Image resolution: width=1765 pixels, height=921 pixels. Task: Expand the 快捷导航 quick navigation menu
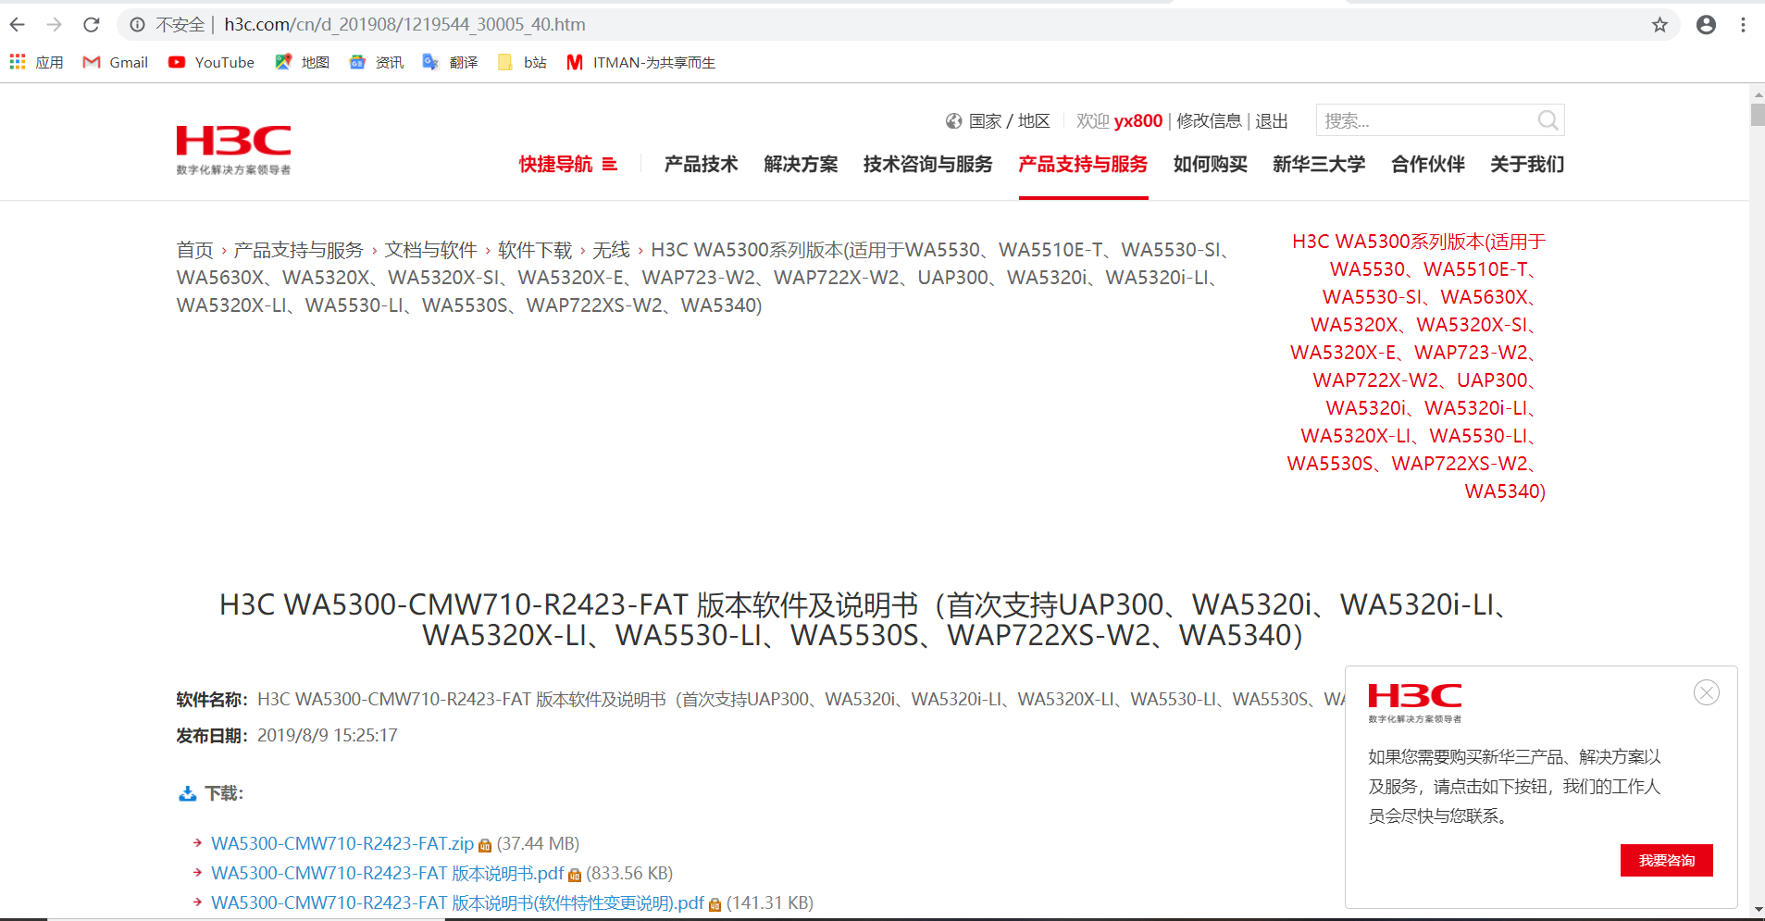coord(567,164)
